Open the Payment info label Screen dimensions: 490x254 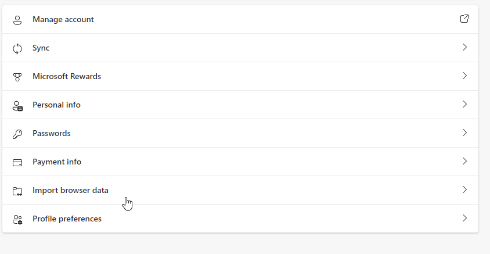57,162
